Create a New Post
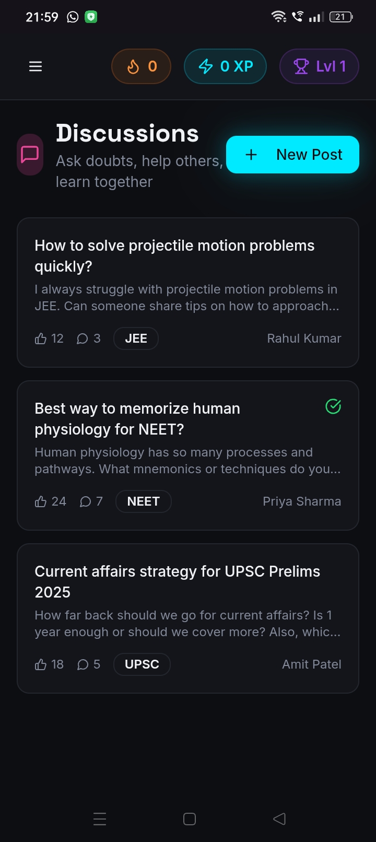 292,155
